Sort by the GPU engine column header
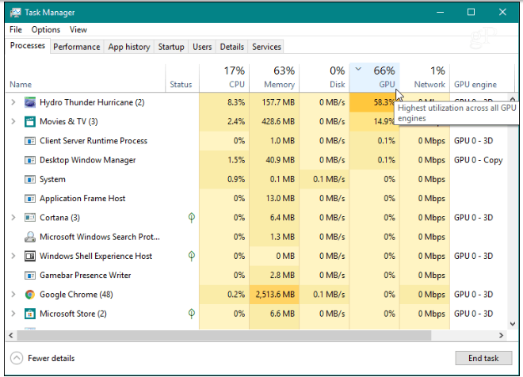Viewport: 523px width, 377px height. point(482,78)
